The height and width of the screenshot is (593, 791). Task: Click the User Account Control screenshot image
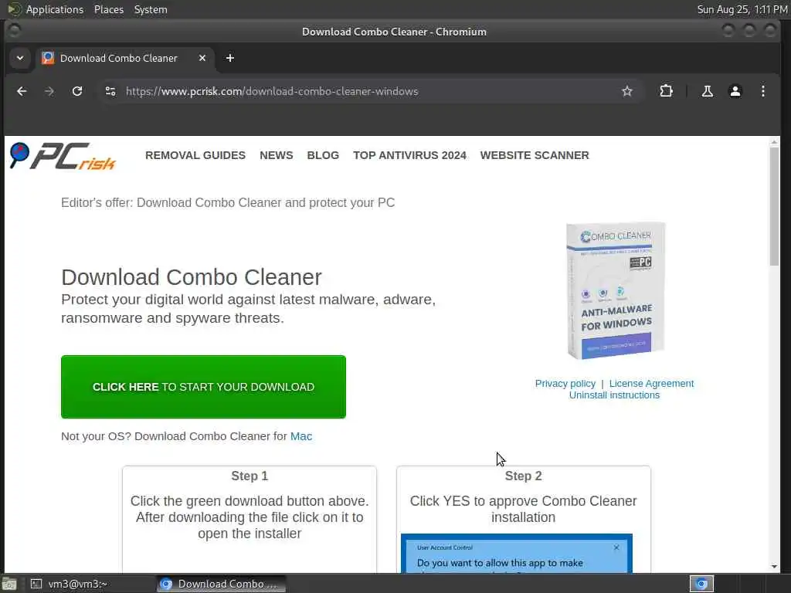pos(517,553)
